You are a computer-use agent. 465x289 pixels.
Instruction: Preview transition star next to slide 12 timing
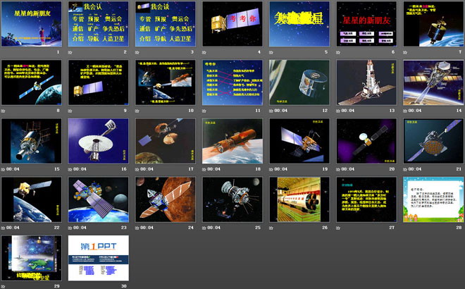[x=271, y=111]
